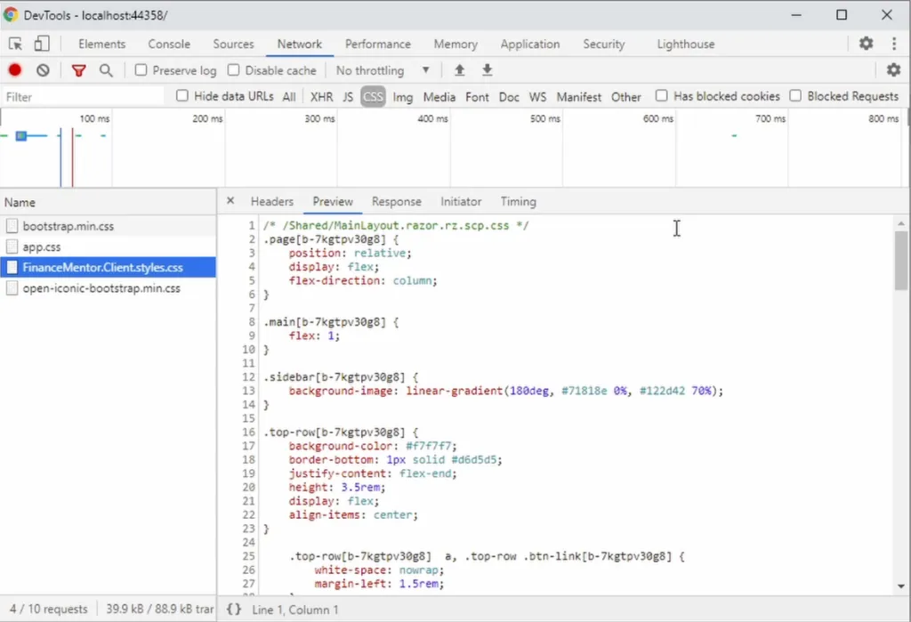Filter requests by Font

point(477,97)
